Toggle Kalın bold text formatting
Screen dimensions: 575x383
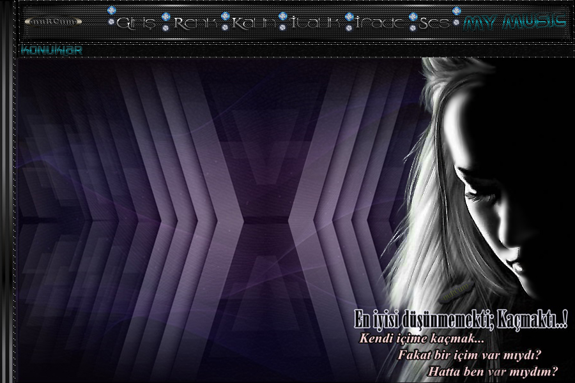(x=254, y=24)
